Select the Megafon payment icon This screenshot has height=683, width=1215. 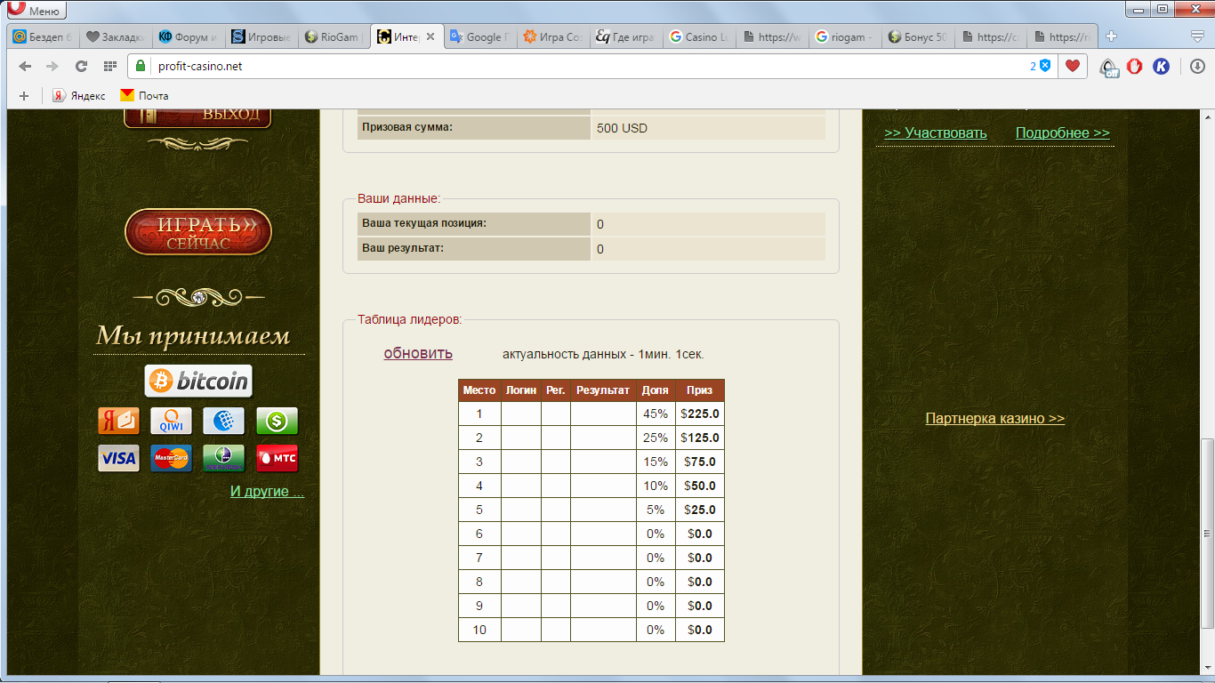coord(223,458)
